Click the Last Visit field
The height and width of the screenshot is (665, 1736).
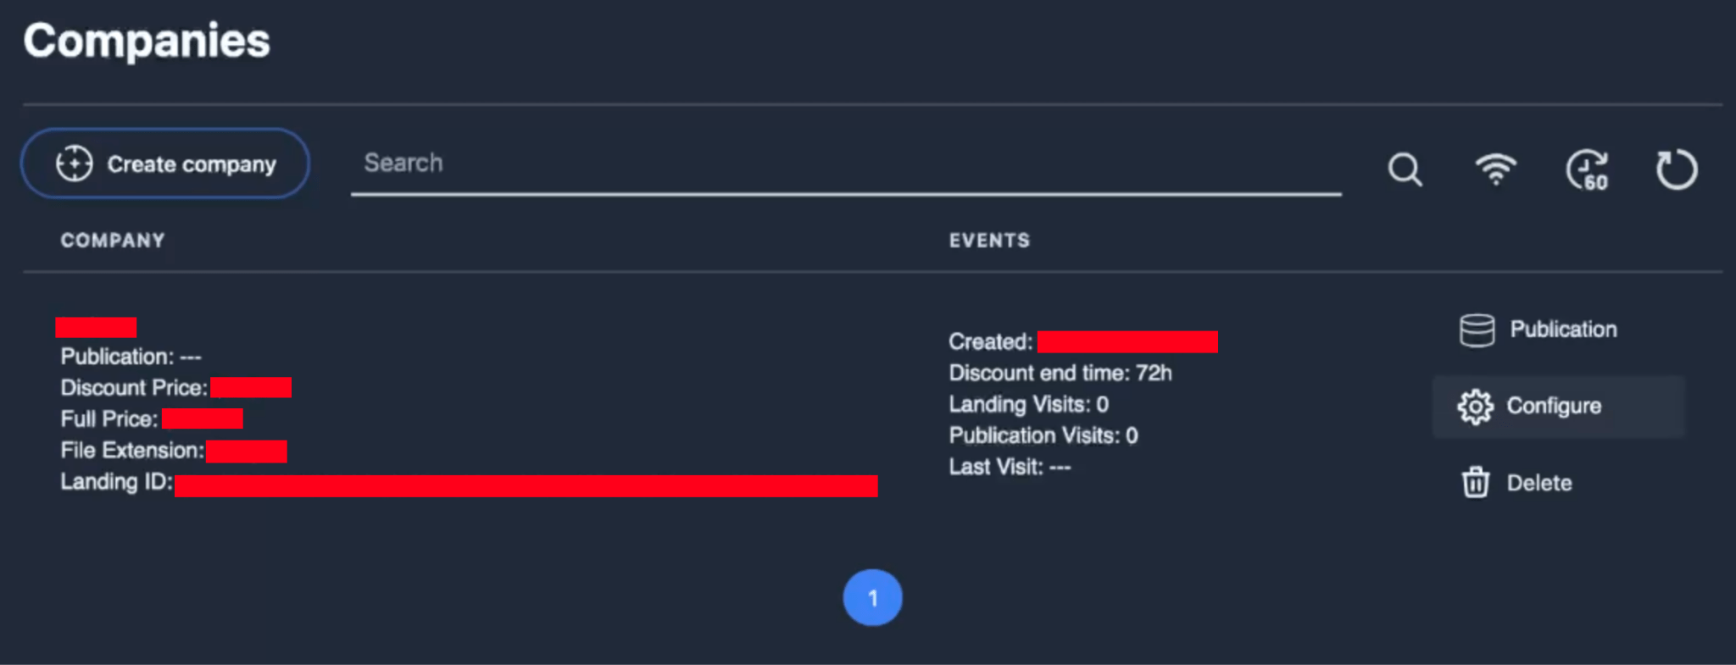pos(1010,466)
